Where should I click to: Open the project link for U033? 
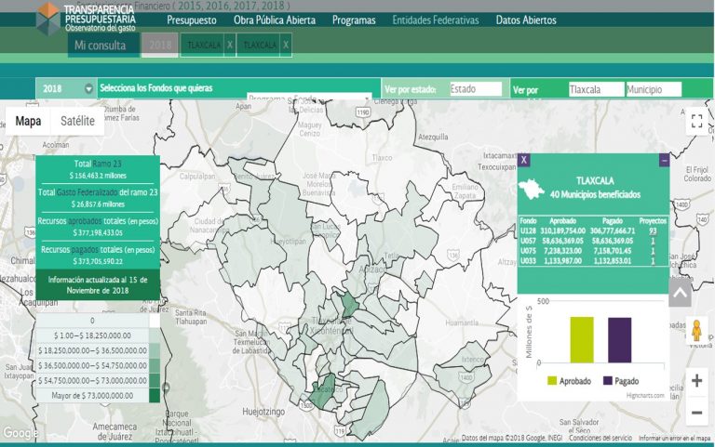pos(653,261)
